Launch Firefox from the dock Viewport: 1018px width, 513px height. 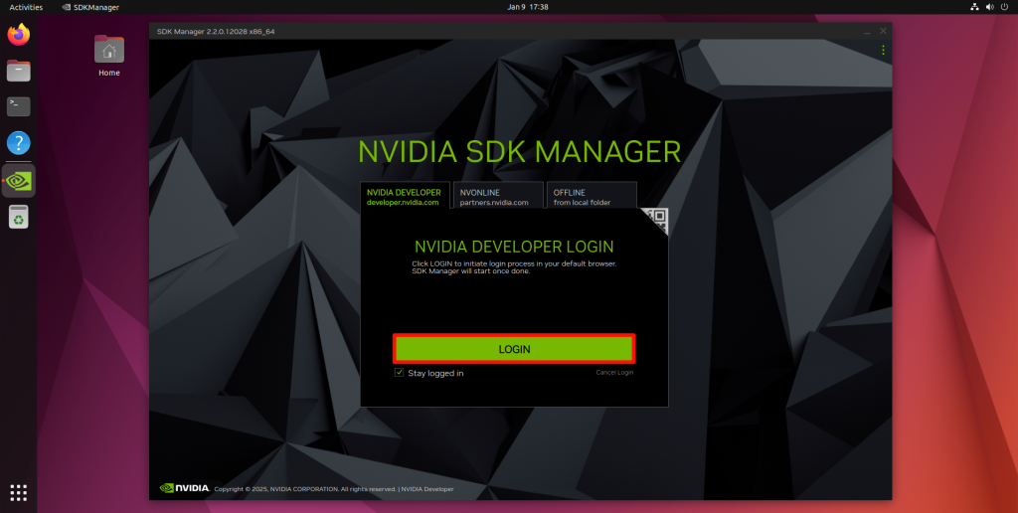(x=19, y=35)
